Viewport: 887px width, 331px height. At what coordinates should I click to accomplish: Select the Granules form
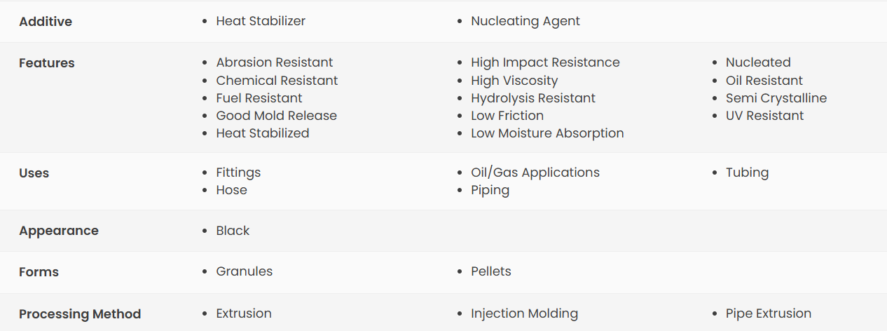tap(244, 271)
